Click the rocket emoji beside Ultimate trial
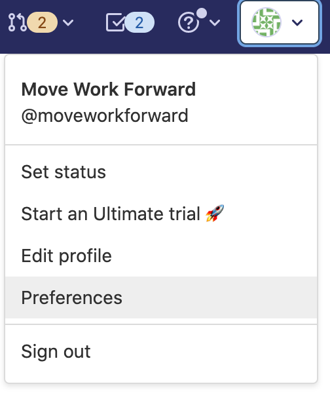The image size is (330, 401). 215,213
